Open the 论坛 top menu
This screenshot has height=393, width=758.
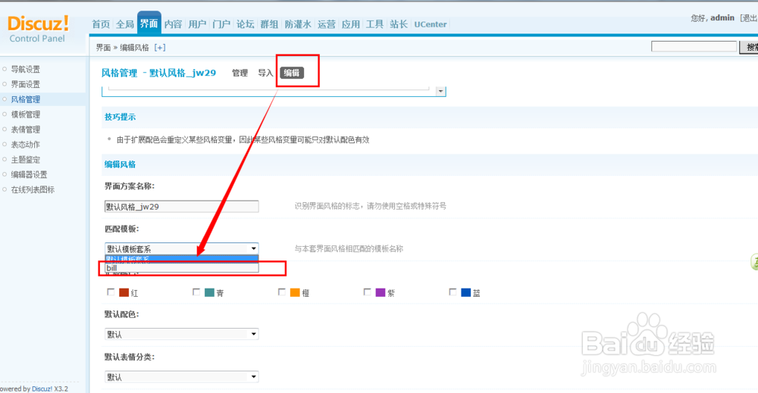(x=245, y=24)
